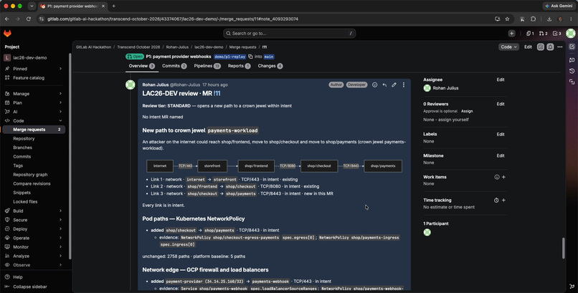
Task: Click the Rohan-Julius breadcrumb link
Action: pyautogui.click(x=177, y=47)
